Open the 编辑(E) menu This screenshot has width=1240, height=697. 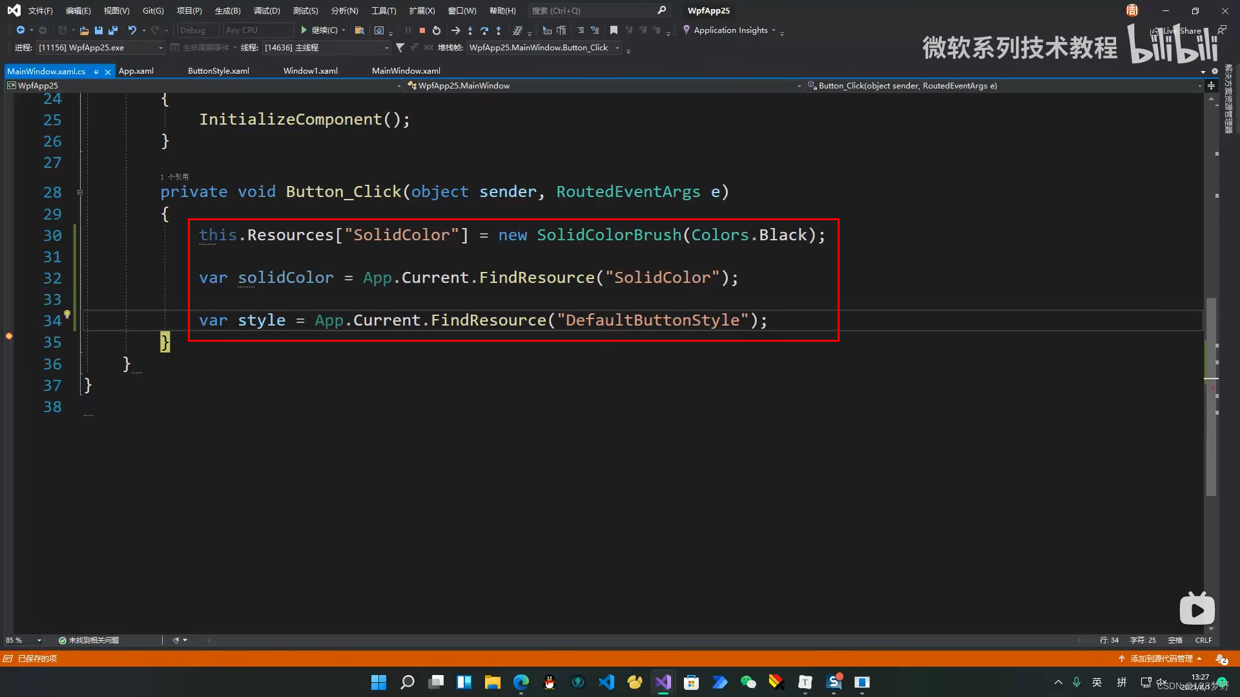(x=78, y=11)
